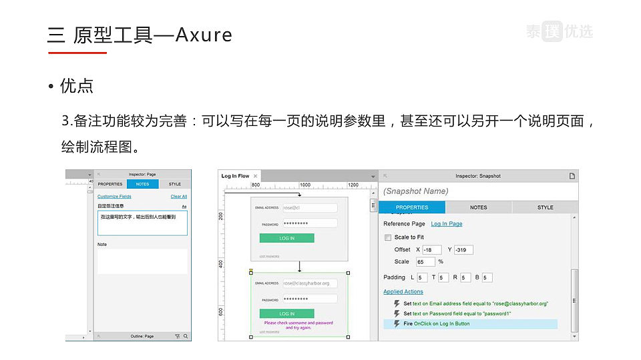The height and width of the screenshot is (360, 641).
Task: Click the Offset Y field showing -319
Action: (463, 250)
